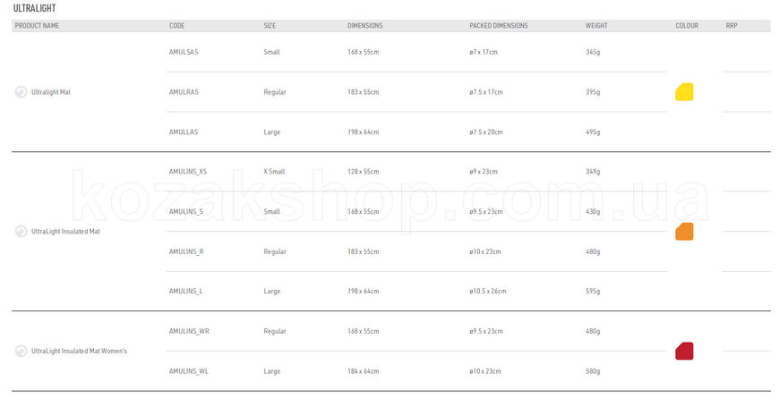Image resolution: width=779 pixels, height=399 pixels.
Task: Click the round icon beside Ultralight Mat
Action: [x=21, y=92]
